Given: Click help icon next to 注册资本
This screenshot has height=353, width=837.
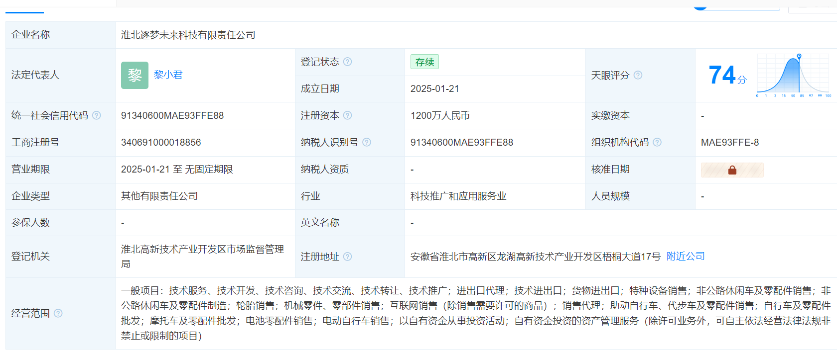Looking at the screenshot, I should click(347, 115).
